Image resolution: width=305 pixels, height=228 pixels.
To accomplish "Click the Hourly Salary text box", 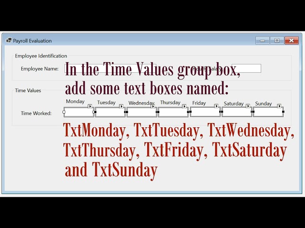I will [246, 68].
